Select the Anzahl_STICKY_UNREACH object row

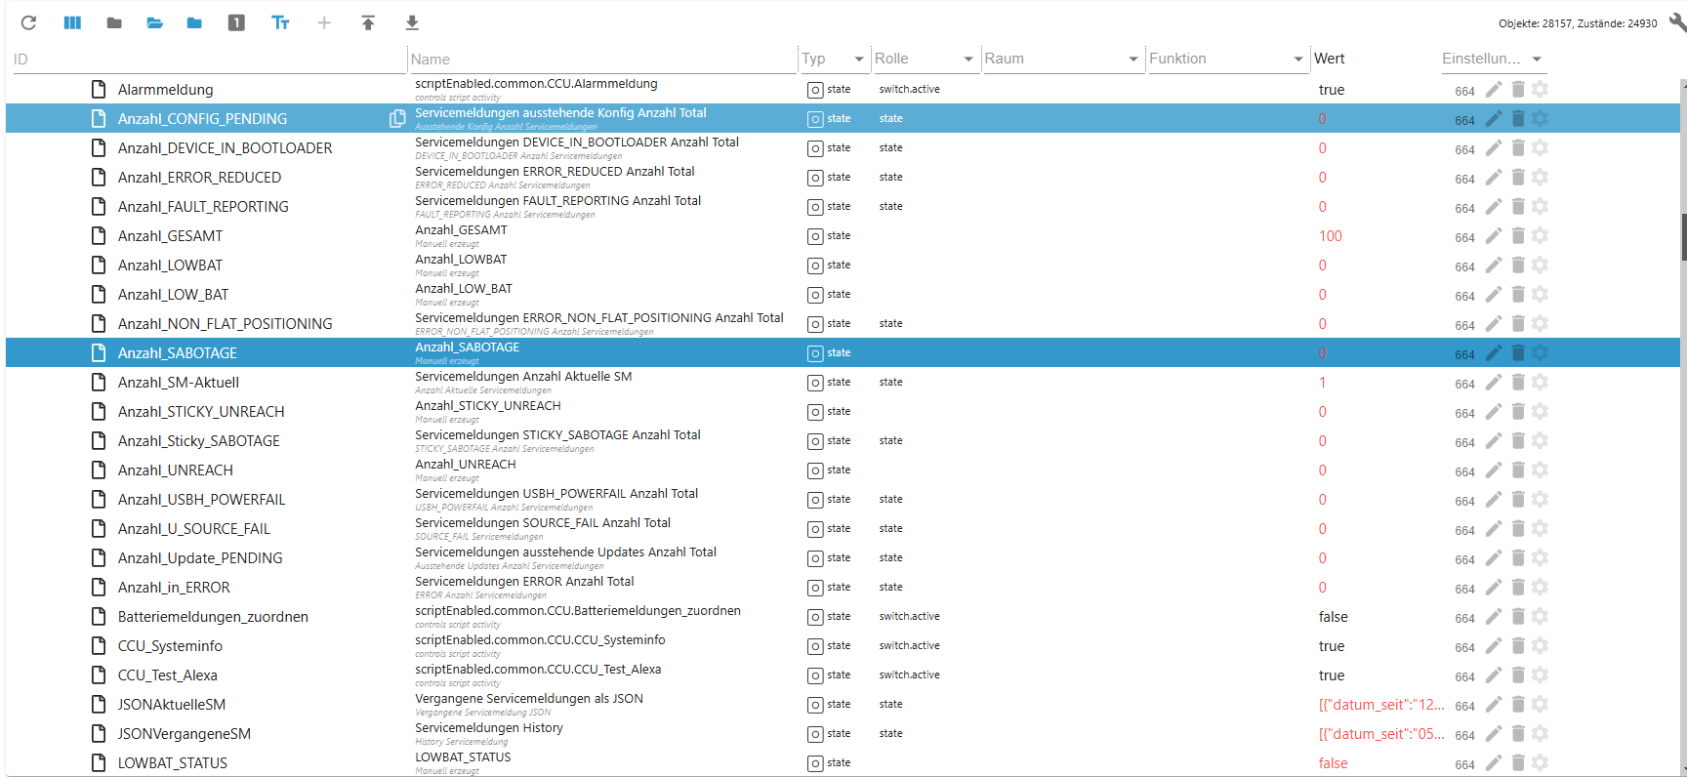coord(843,412)
